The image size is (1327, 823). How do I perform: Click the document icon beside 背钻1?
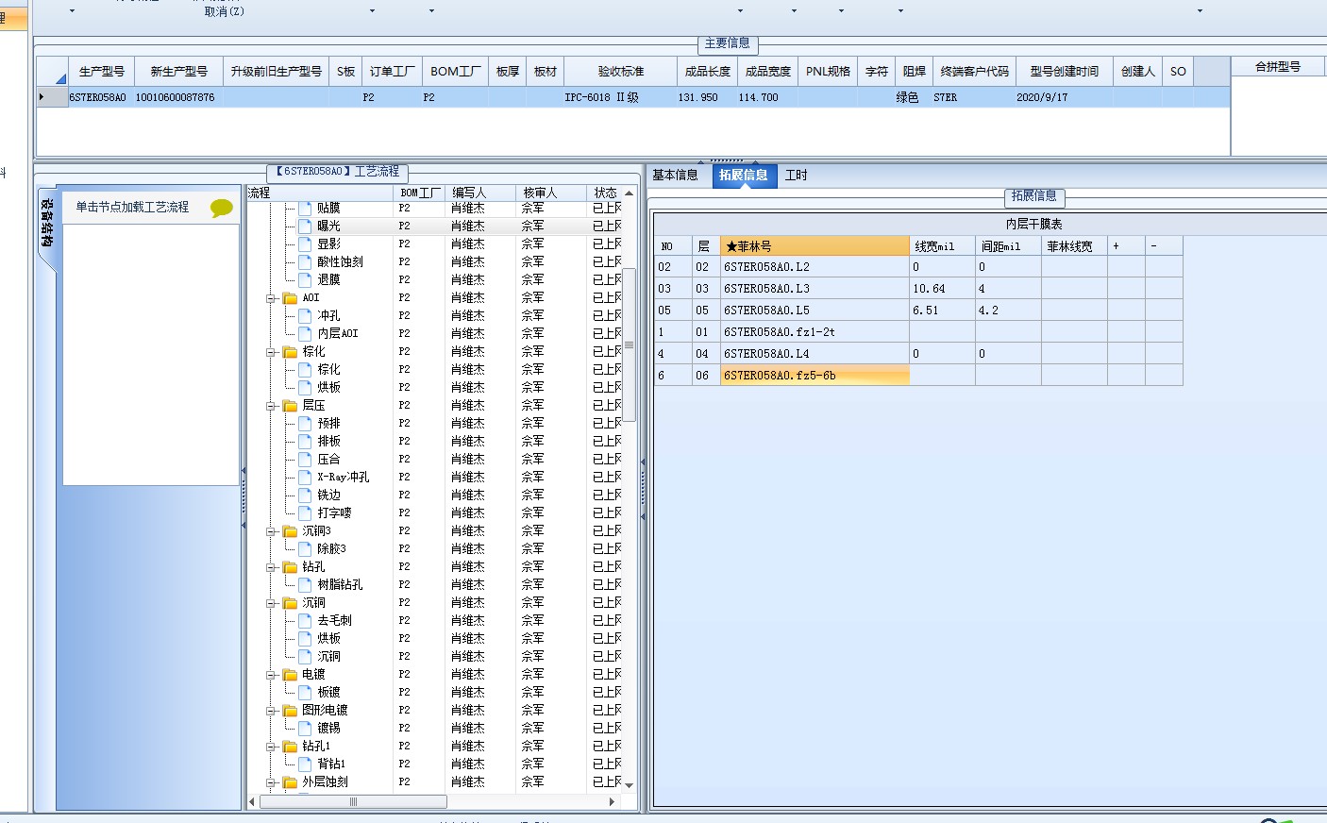[x=306, y=764]
